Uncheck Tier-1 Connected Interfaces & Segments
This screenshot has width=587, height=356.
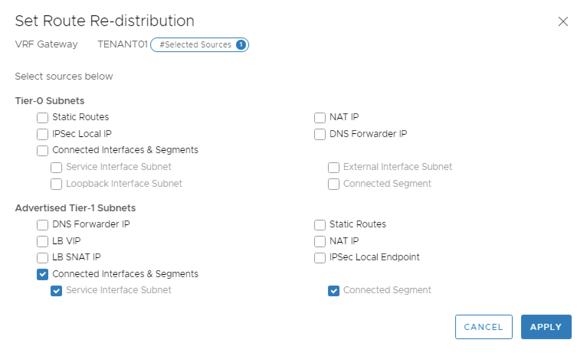(x=43, y=274)
